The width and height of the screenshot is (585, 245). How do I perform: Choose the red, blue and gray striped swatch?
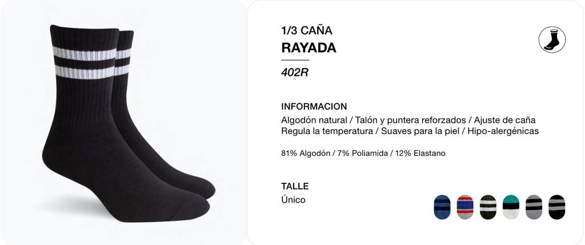(x=465, y=207)
